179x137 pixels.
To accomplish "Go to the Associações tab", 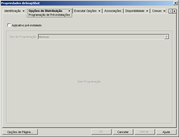I will point(113,11).
